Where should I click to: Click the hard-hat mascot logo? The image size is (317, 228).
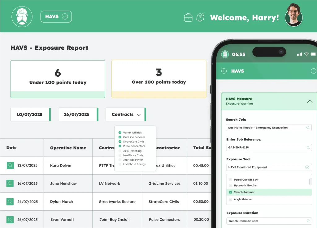tap(22, 17)
